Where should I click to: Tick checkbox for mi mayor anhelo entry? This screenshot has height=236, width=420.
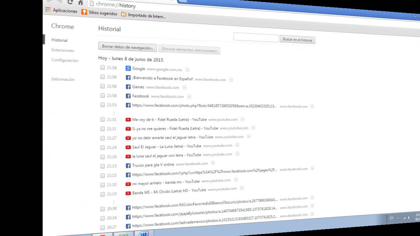103,185
